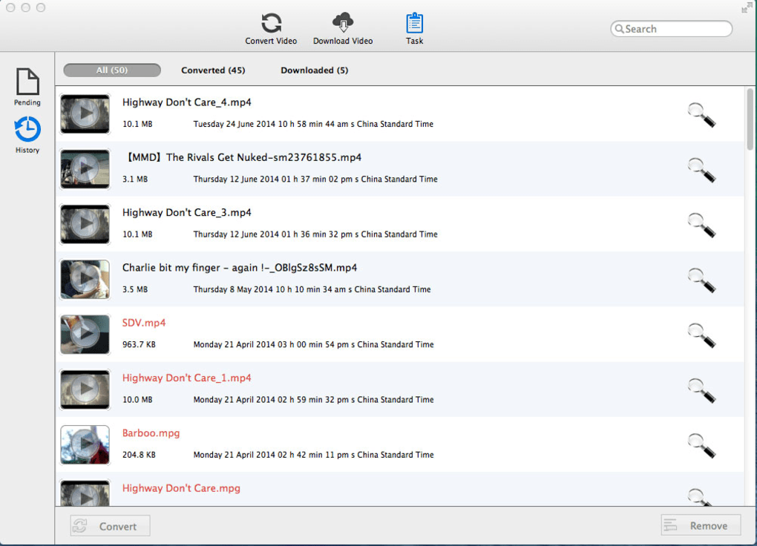Click inside the Search input box
The height and width of the screenshot is (546, 757).
[672, 28]
